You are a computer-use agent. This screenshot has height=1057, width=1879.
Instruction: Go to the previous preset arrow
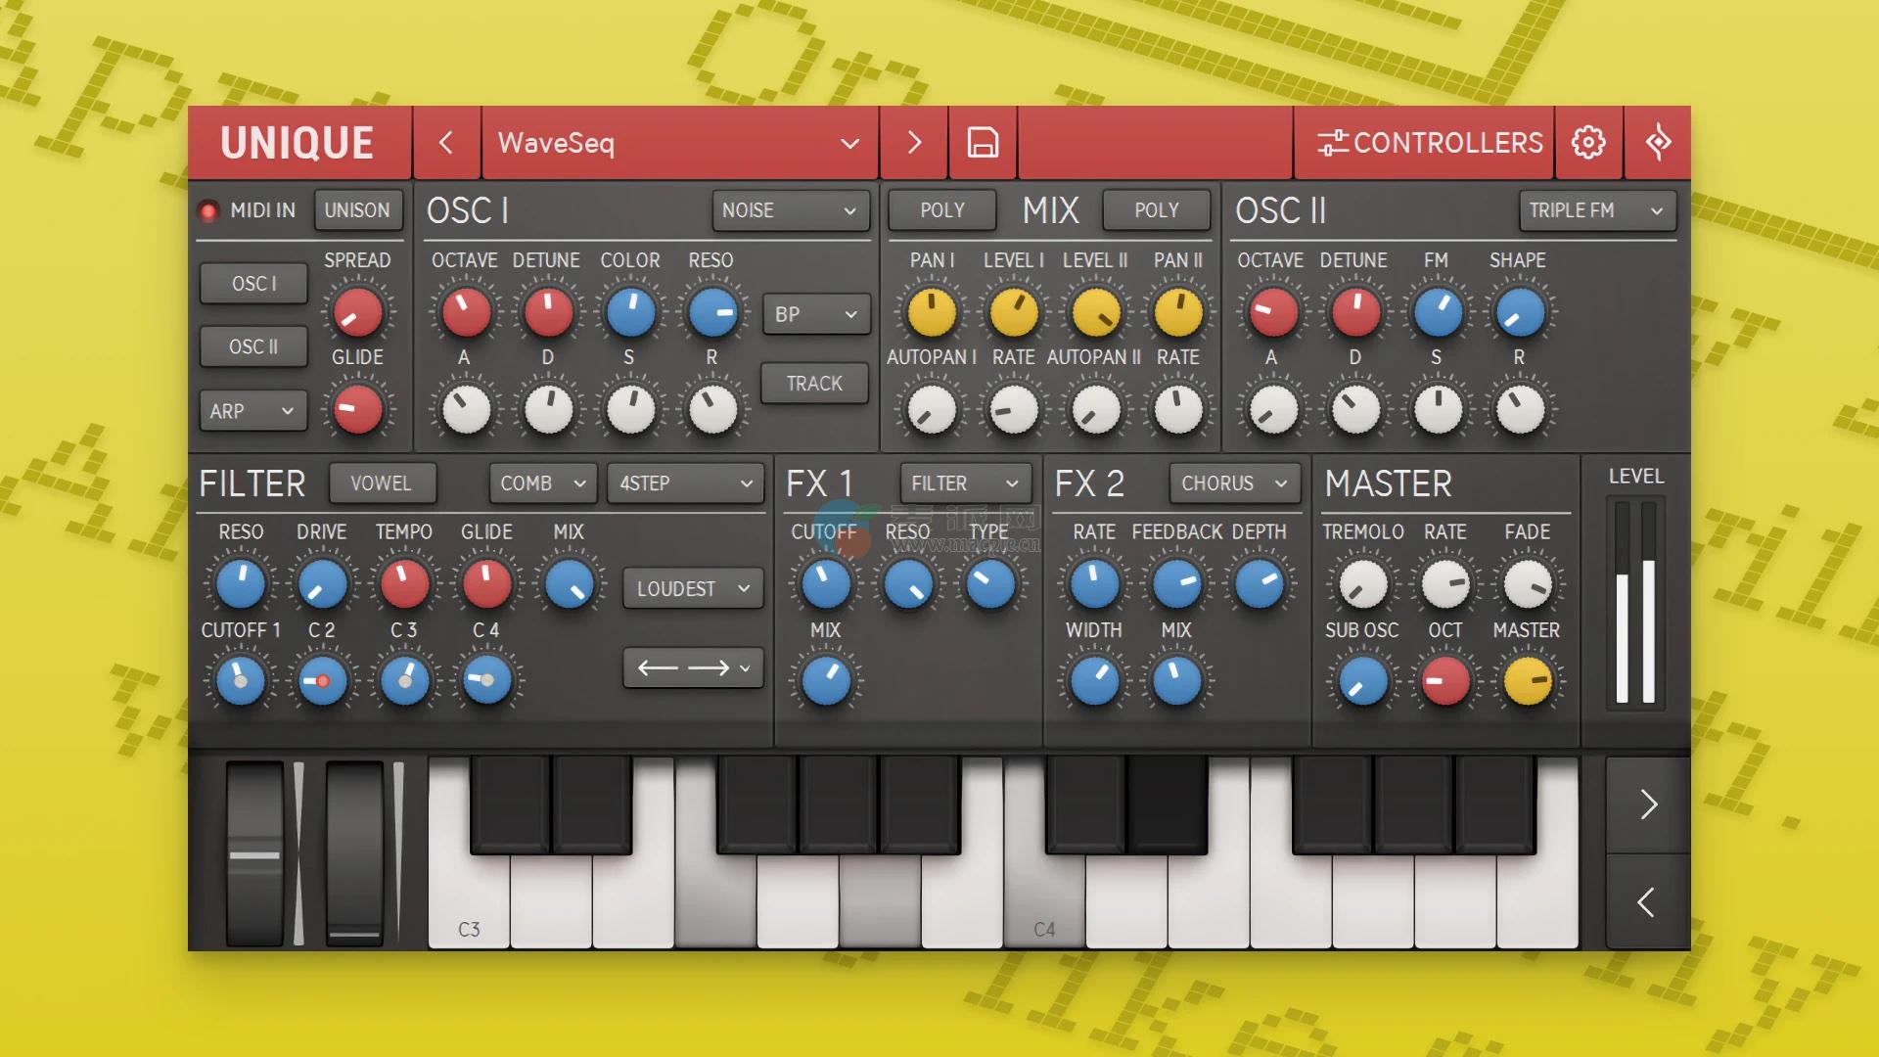click(x=446, y=143)
